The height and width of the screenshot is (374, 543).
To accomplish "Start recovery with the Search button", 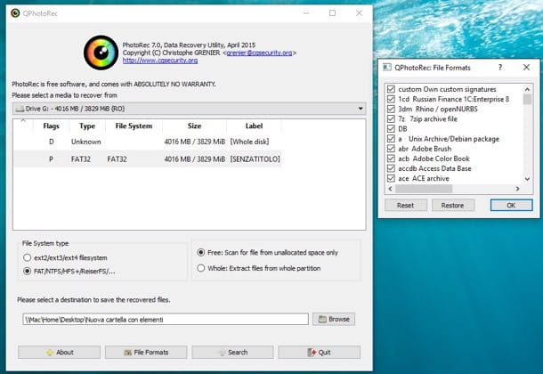I will click(x=232, y=353).
